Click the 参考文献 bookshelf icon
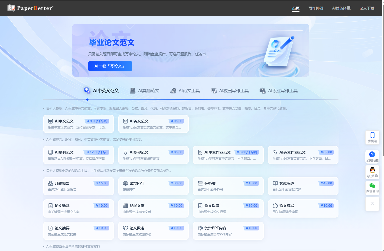 (x=126, y=206)
